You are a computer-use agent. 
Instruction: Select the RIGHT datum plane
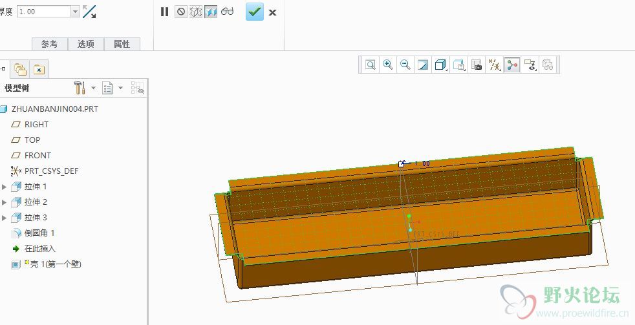pyautogui.click(x=36, y=125)
